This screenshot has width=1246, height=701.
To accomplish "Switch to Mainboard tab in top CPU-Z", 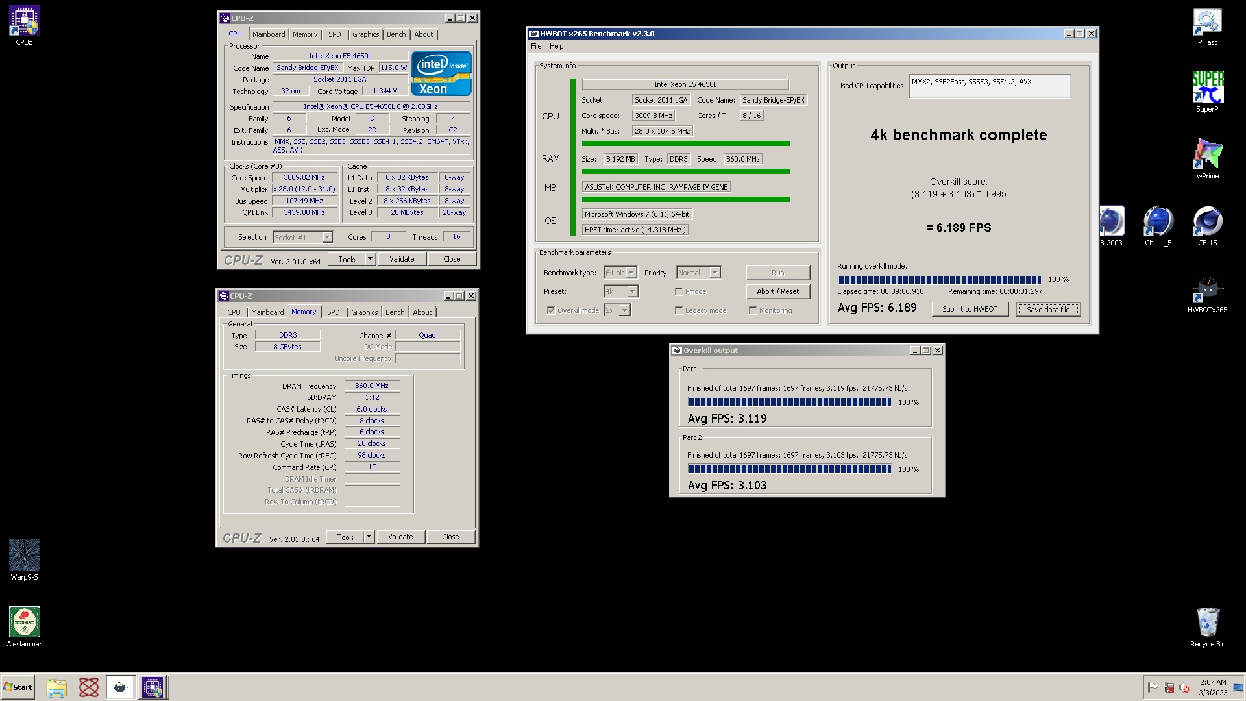I will [269, 34].
